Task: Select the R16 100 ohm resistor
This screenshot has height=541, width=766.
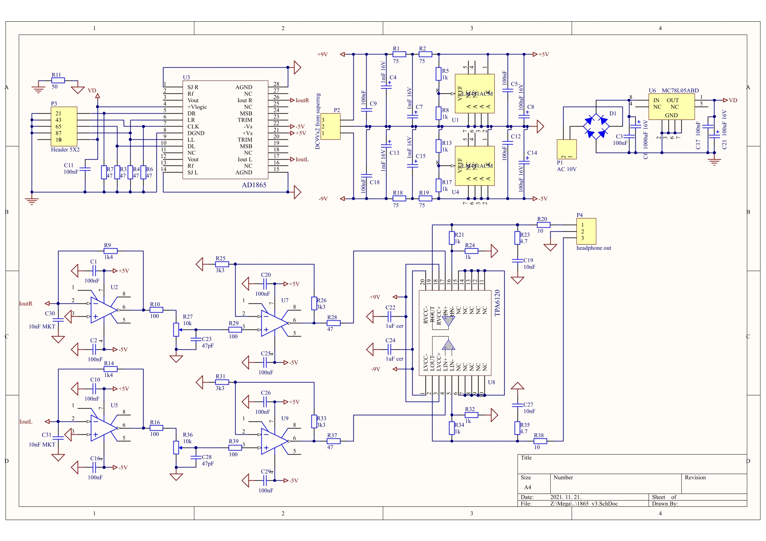Action: point(156,428)
